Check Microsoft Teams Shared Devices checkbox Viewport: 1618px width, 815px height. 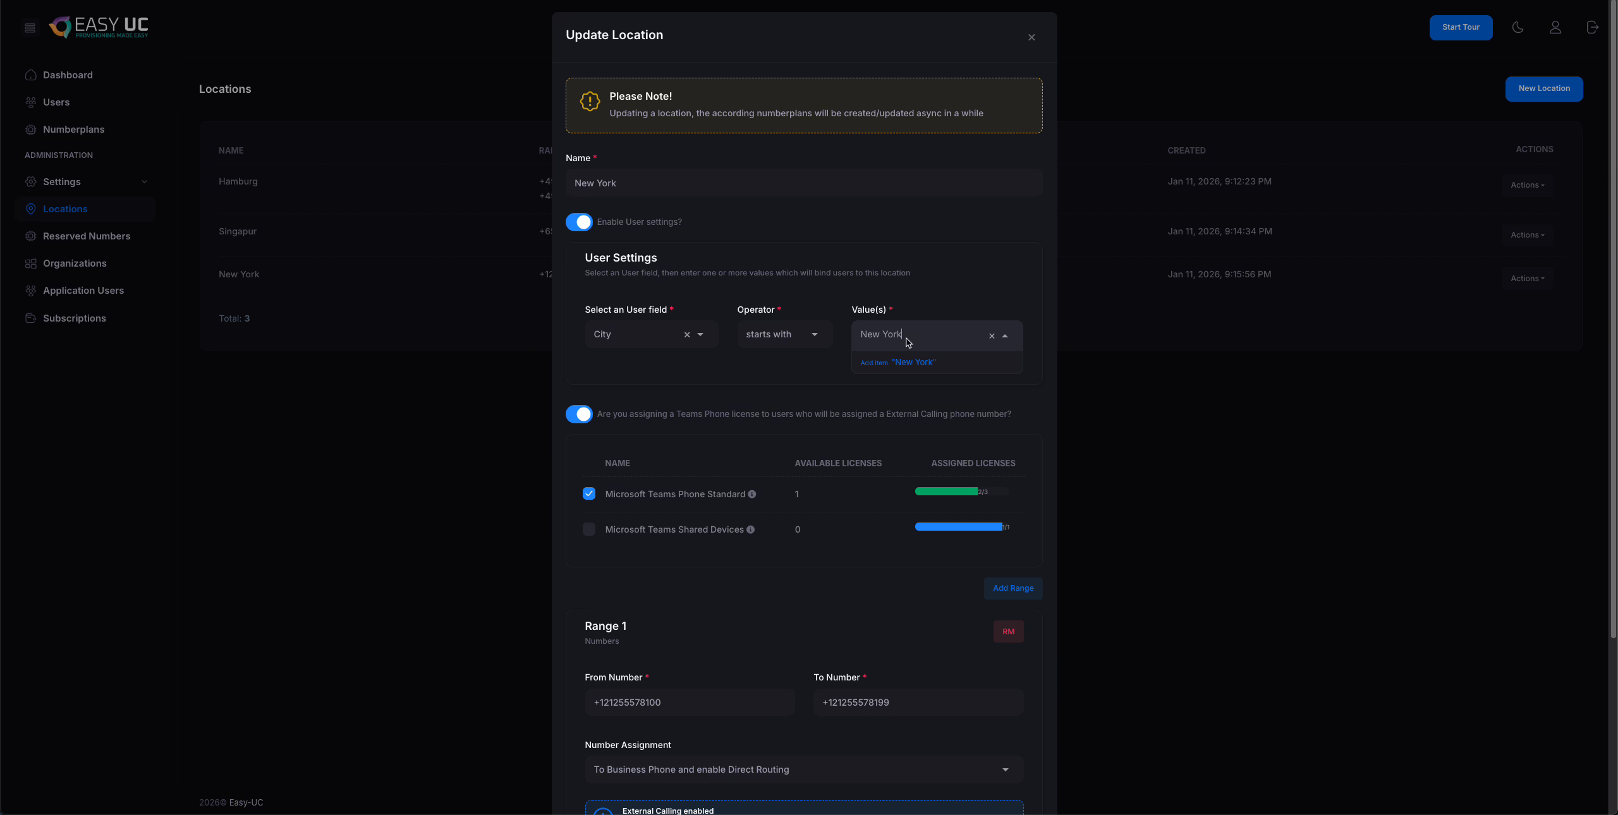pyautogui.click(x=589, y=529)
